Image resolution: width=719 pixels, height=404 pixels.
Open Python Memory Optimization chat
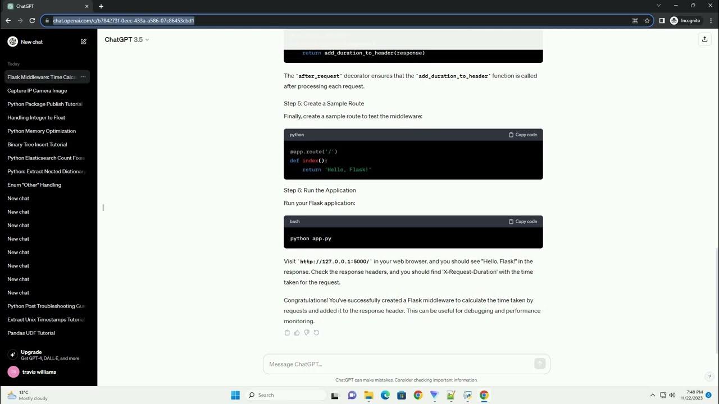pyautogui.click(x=47, y=131)
